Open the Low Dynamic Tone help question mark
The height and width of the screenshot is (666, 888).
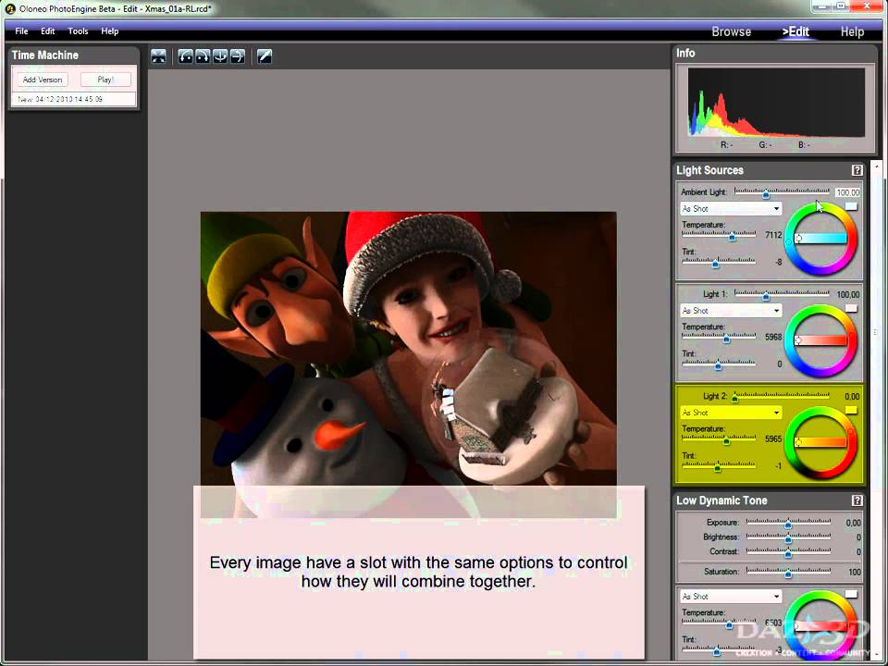[x=857, y=500]
